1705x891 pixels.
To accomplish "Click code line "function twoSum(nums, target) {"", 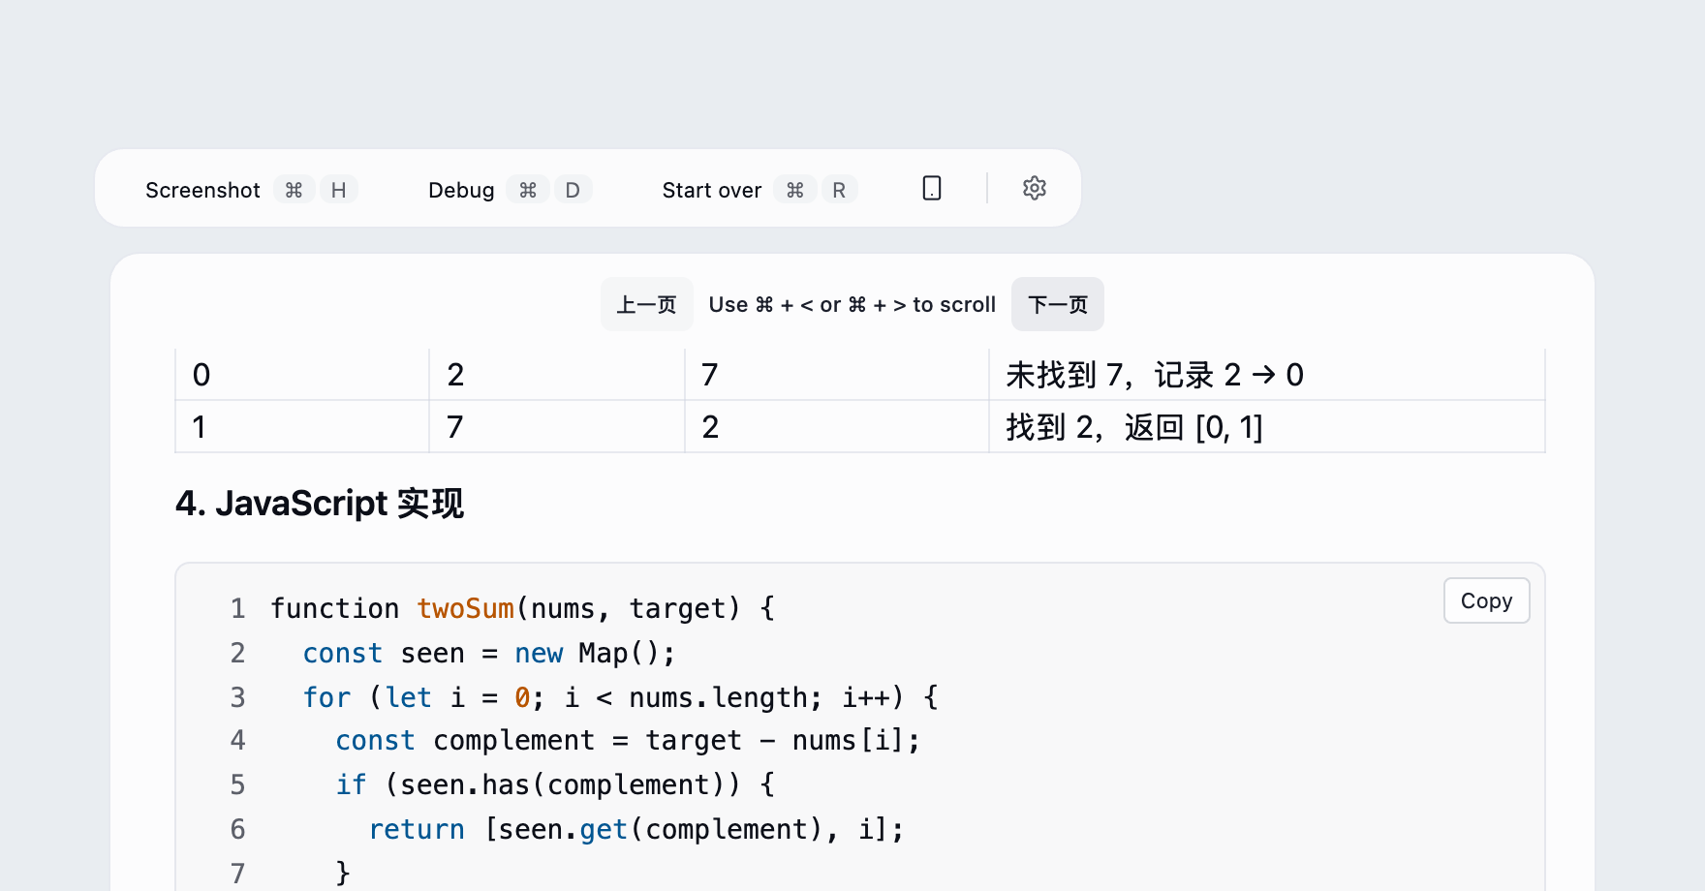I will (x=523, y=608).
